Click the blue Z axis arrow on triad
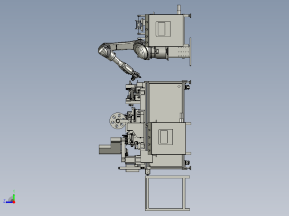Viewport: 289px width, 216px height. pyautogui.click(x=9, y=202)
